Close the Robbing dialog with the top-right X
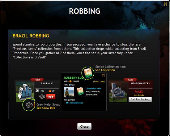Viewport: 170px width, 136px height. [x=165, y=4]
